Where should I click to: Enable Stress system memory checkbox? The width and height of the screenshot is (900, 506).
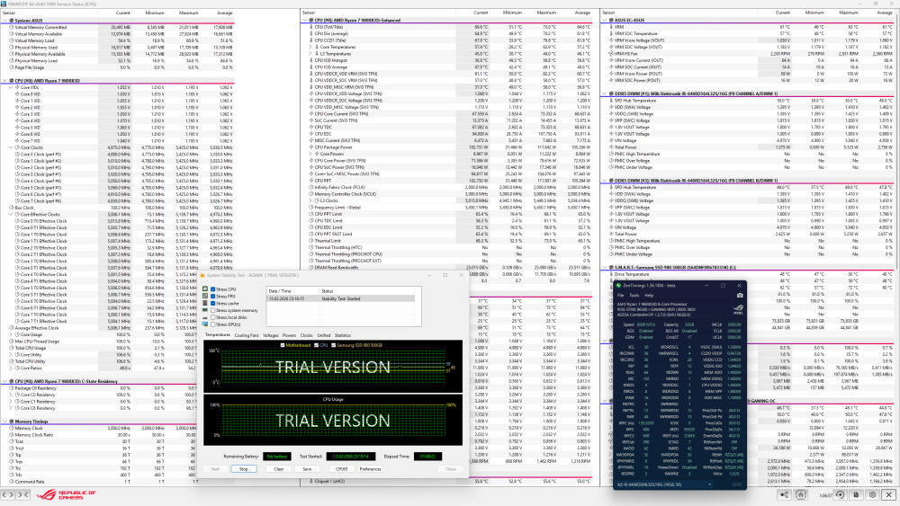coord(212,310)
